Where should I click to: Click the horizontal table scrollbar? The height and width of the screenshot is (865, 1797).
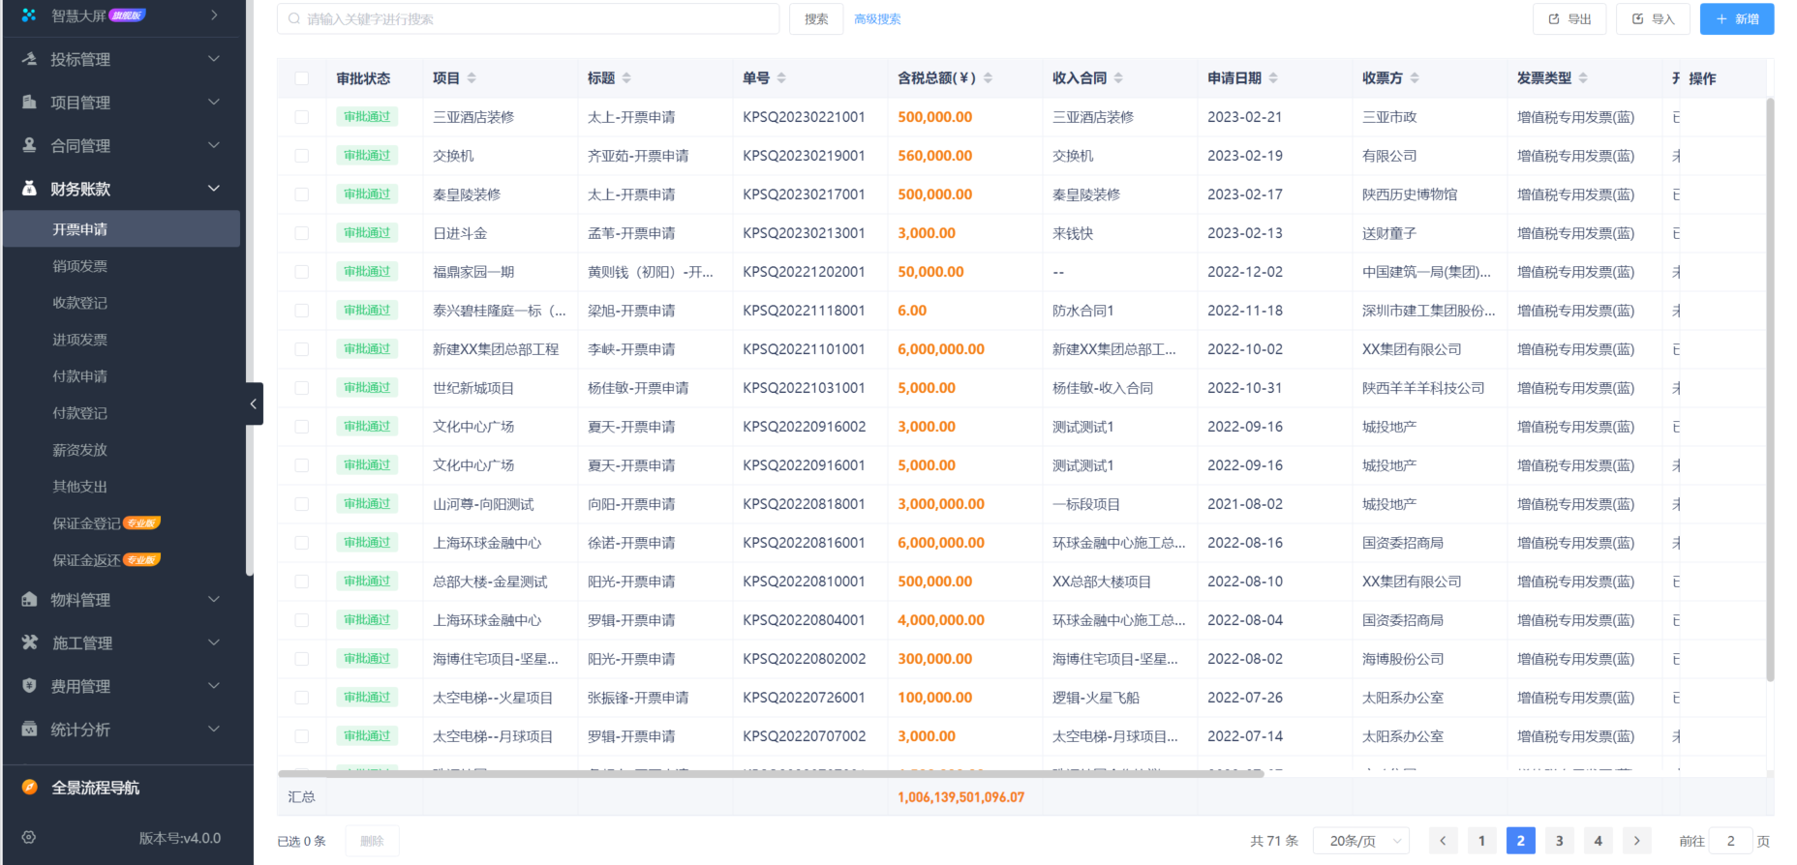click(x=770, y=774)
